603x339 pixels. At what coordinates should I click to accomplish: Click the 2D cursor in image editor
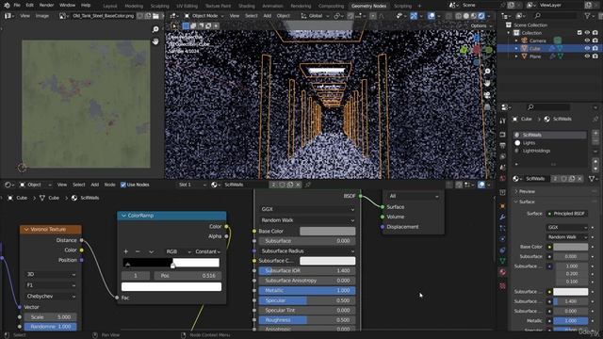pyautogui.click(x=22, y=168)
